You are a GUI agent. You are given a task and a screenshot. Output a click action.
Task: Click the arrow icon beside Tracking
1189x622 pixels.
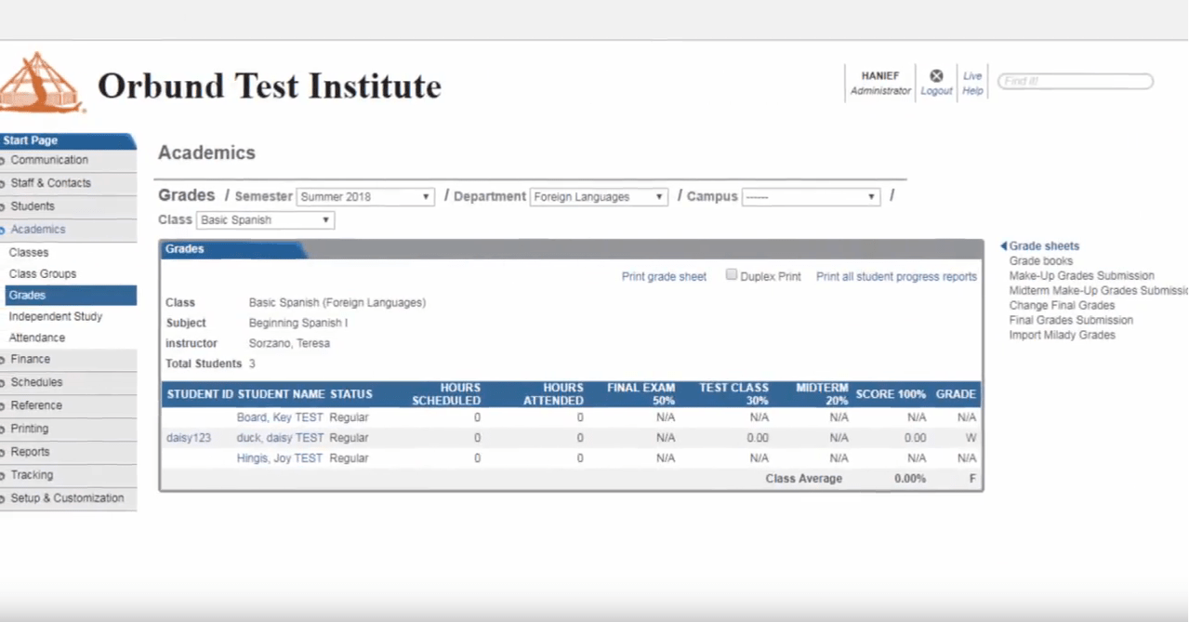coord(6,475)
